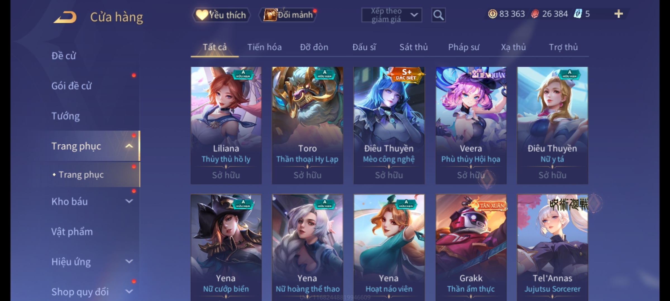Viewport: 670px width, 301px height.
Task: Open Gói đề cử in the sidebar
Action: [x=71, y=86]
